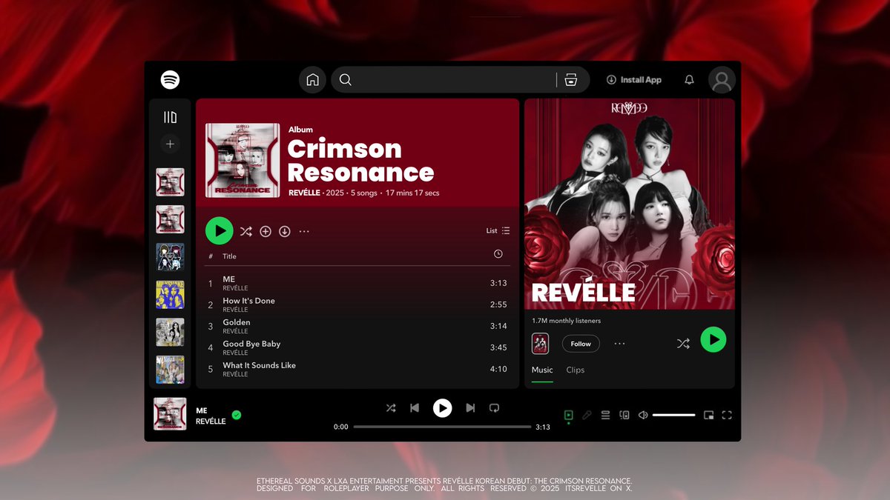Image resolution: width=890 pixels, height=500 pixels.
Task: Toggle repeat in the bottom player bar
Action: (495, 408)
